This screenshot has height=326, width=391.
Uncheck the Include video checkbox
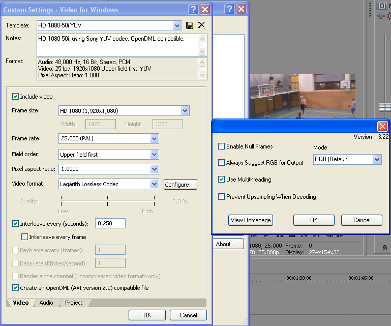pos(16,97)
